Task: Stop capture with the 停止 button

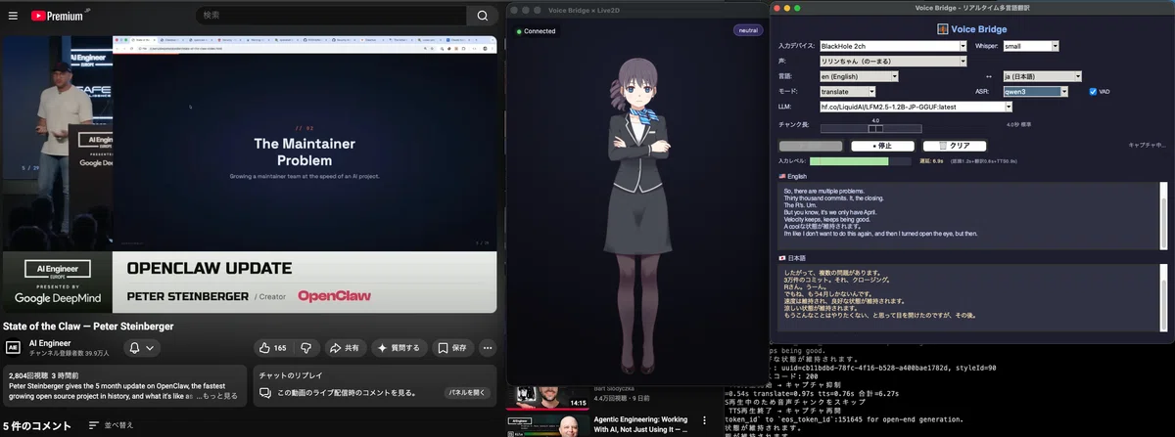Action: click(x=882, y=145)
